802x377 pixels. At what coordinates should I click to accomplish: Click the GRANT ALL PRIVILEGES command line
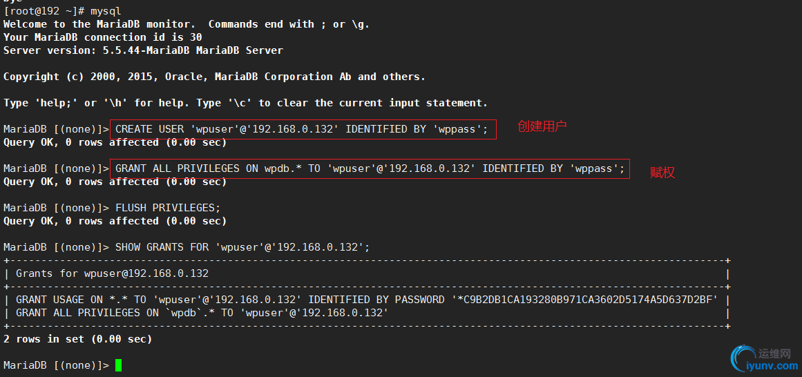[x=370, y=168]
